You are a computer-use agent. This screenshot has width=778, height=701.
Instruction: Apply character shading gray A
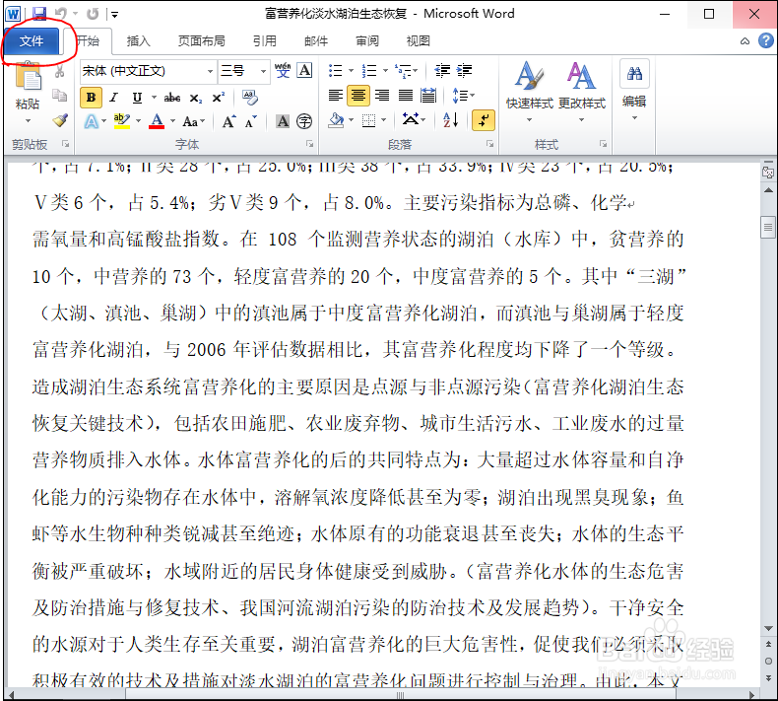coord(283,121)
